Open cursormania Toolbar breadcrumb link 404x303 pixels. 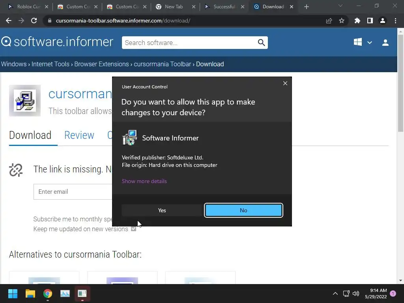(x=162, y=64)
